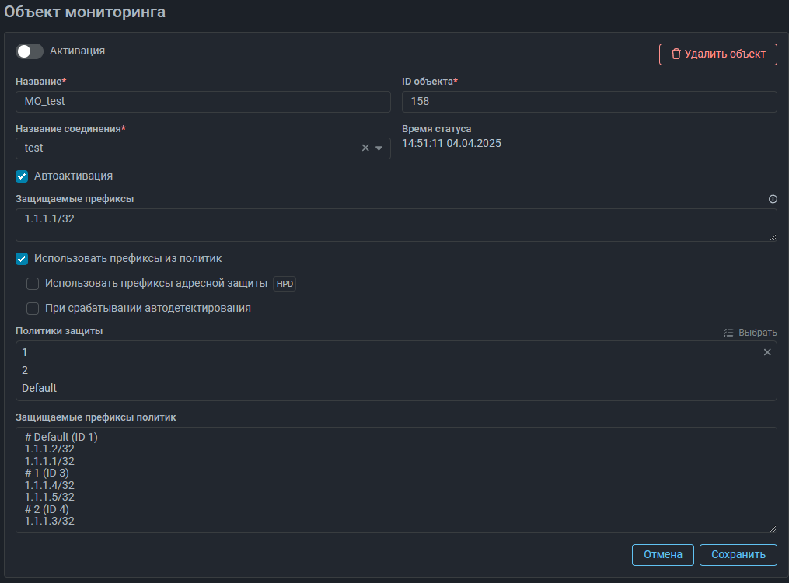
Task: Open the Выбрать policies selector
Action: (x=749, y=333)
